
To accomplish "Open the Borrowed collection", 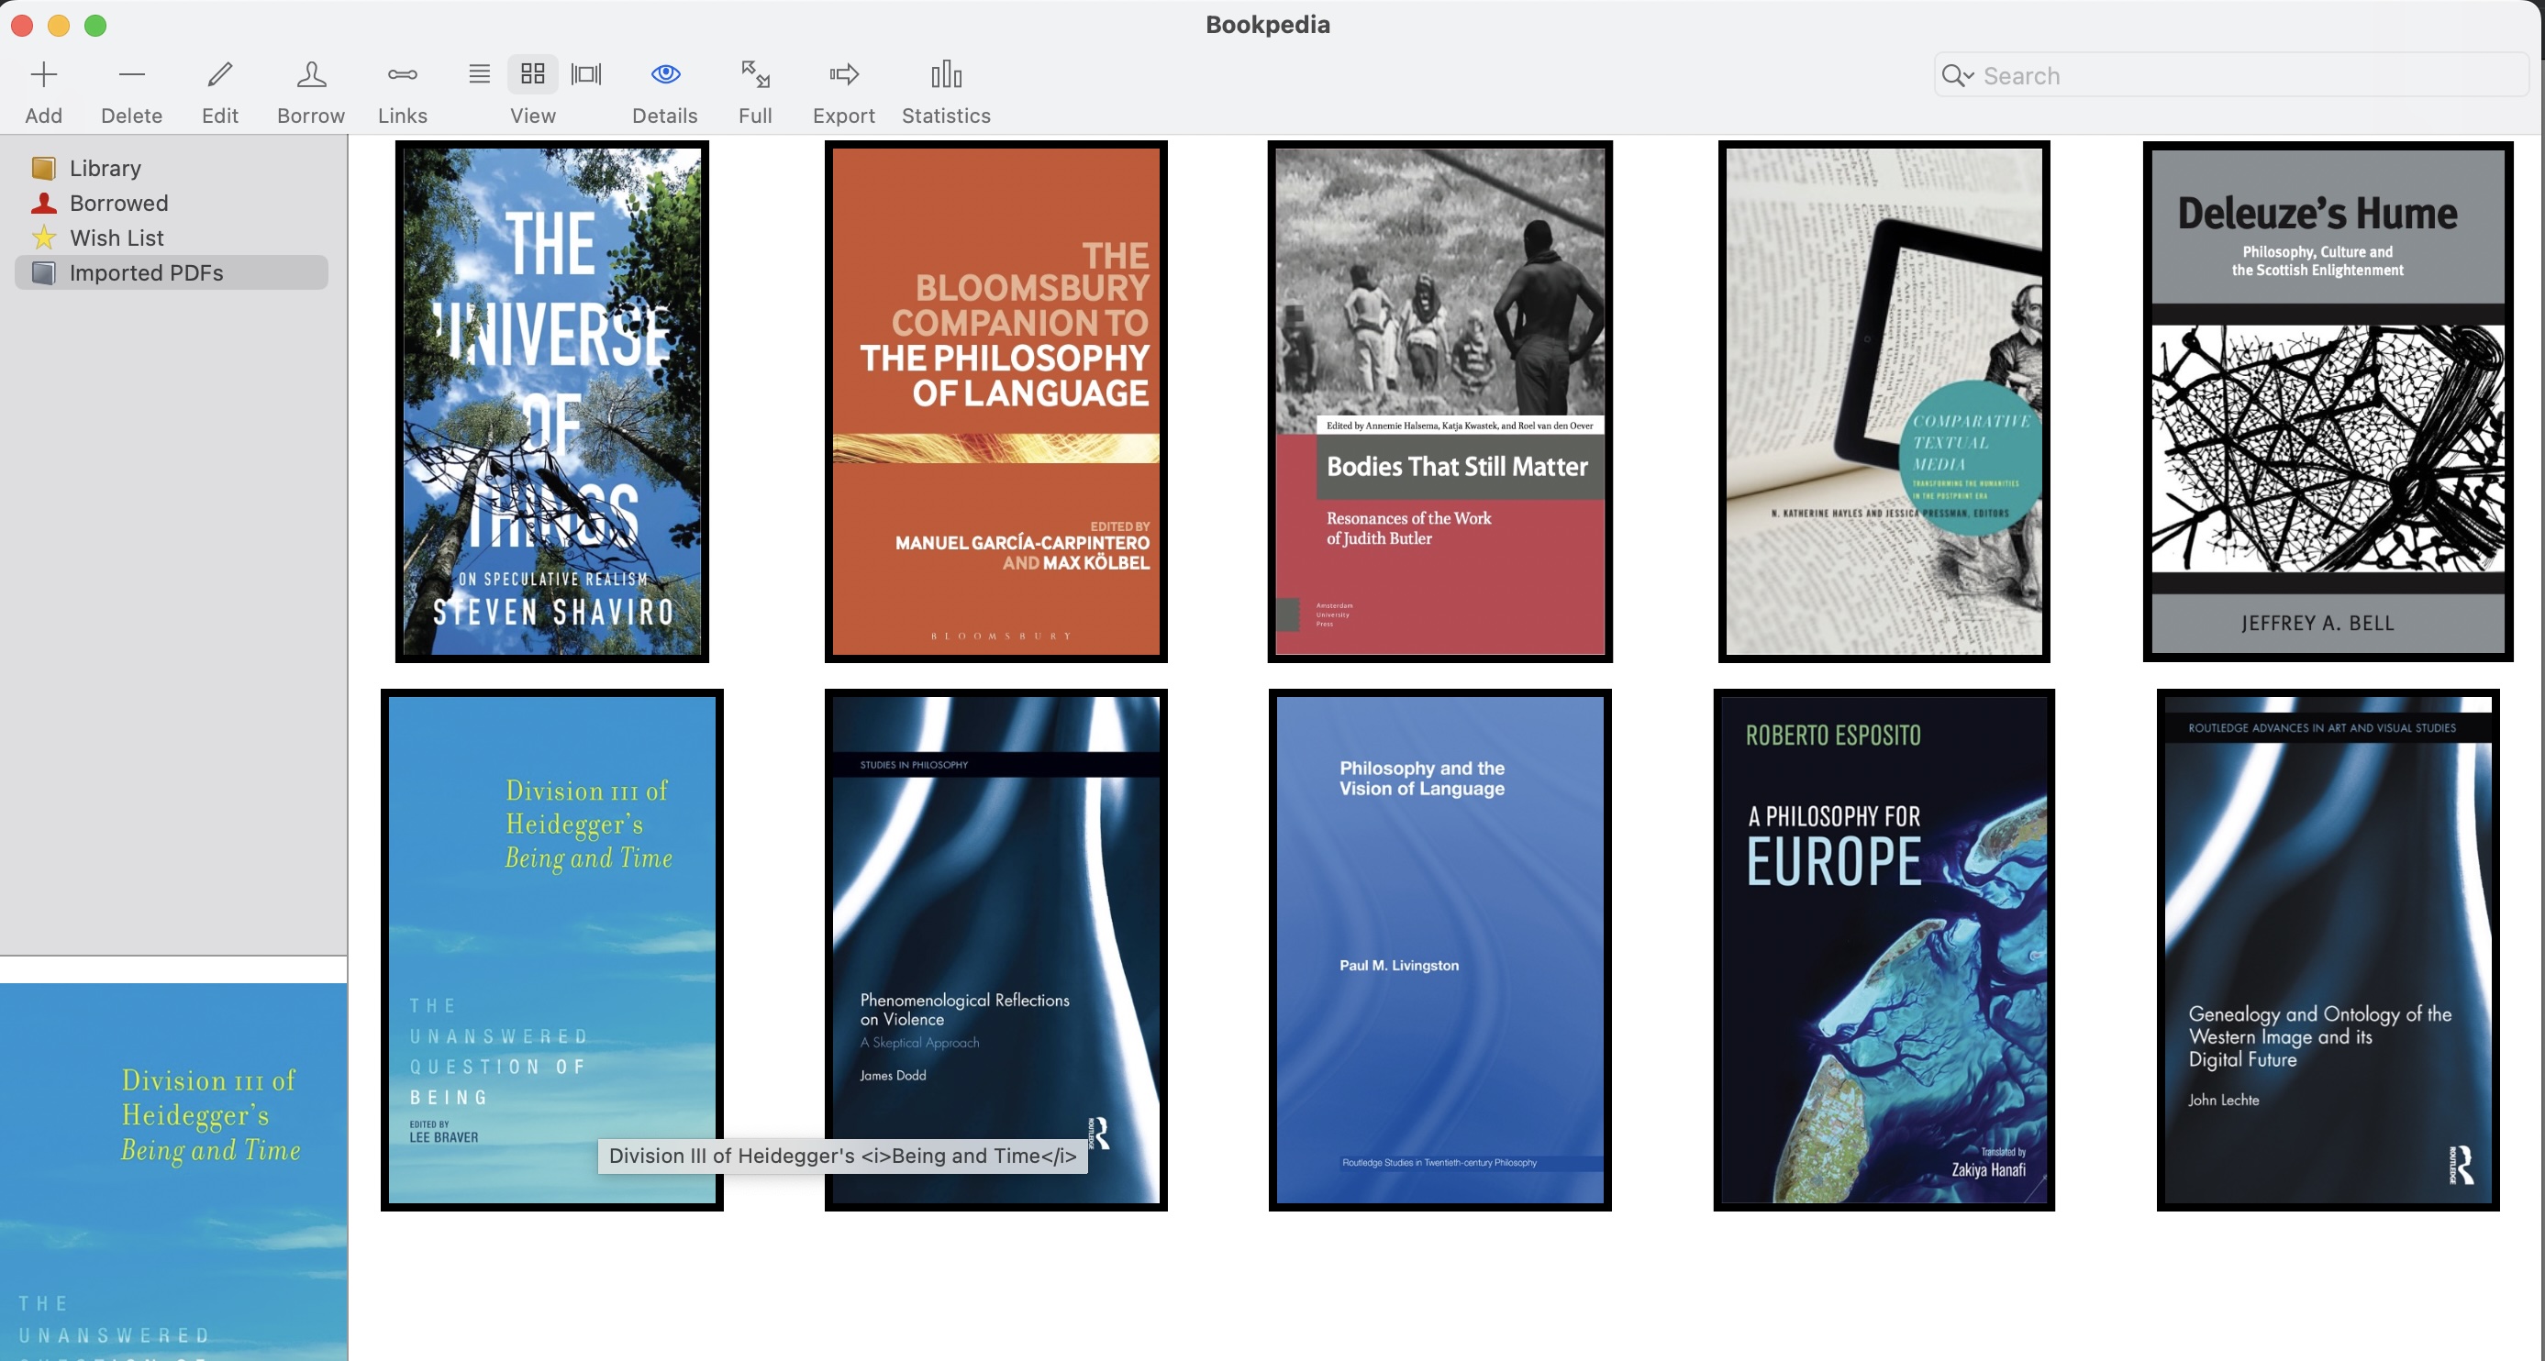I will (x=118, y=204).
